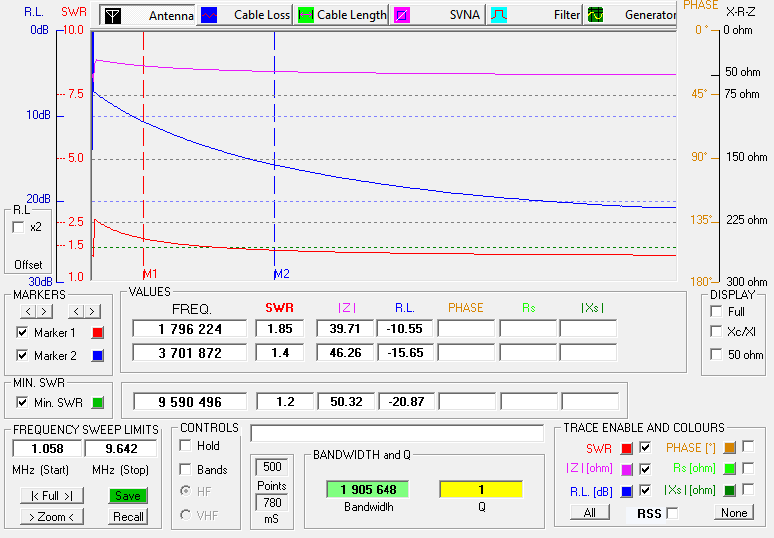The height and width of the screenshot is (538, 774).
Task: Click the blue R.L. trace colour swatch
Action: coord(626,490)
